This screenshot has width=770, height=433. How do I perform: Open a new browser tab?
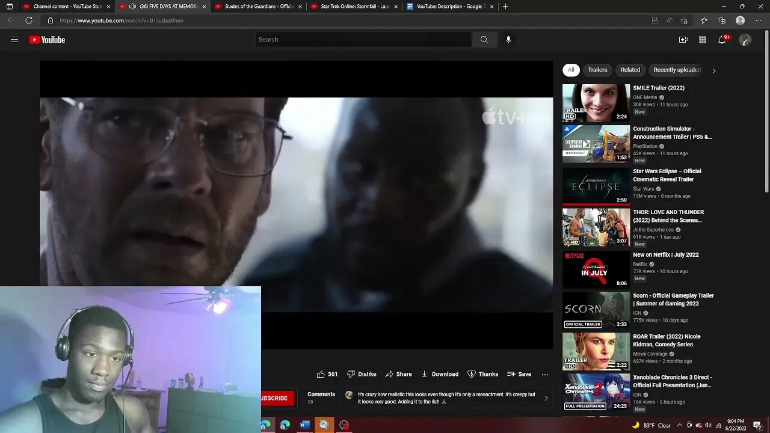pyautogui.click(x=505, y=7)
